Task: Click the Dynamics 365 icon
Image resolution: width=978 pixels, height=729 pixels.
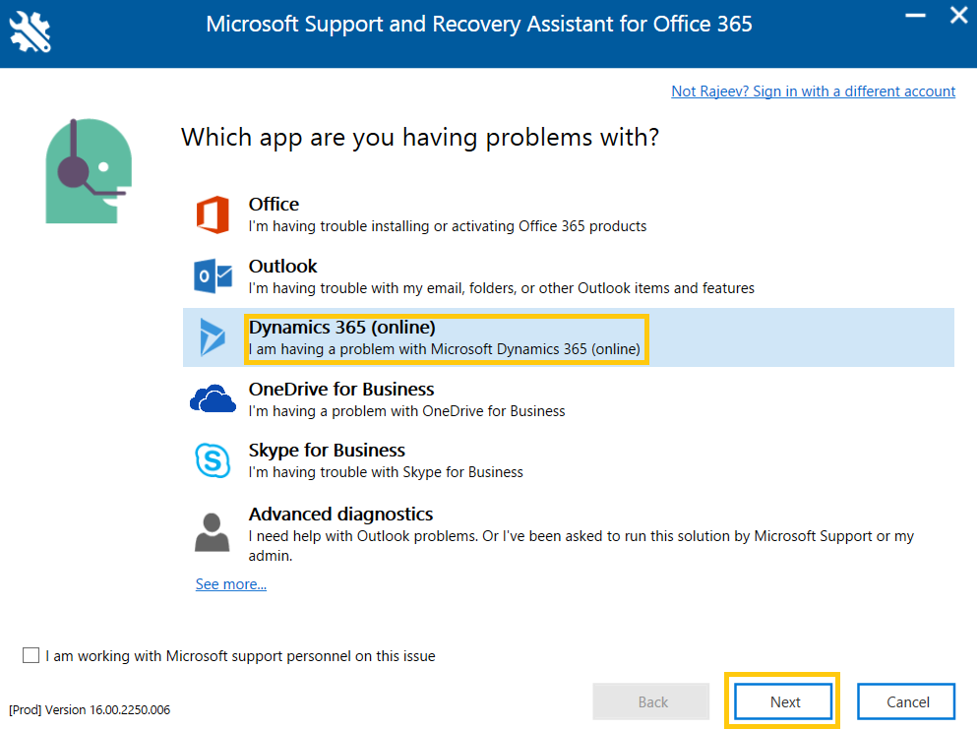Action: [214, 337]
